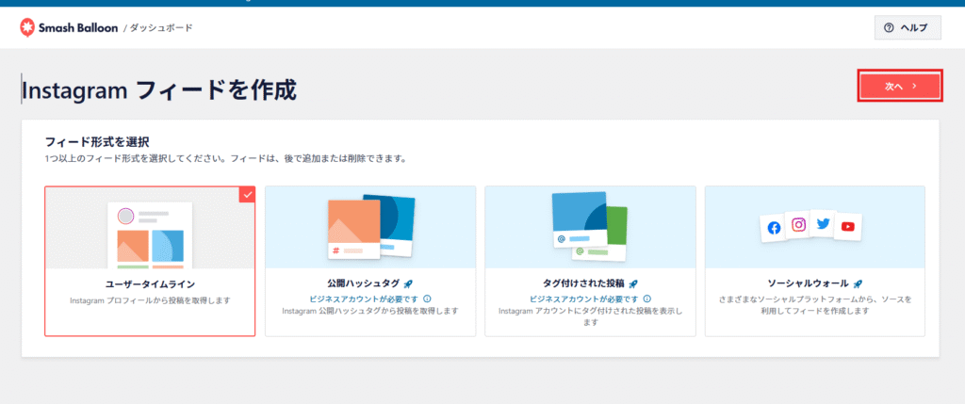The image size is (965, 404).
Task: Click the info icon under タグ付けされた投稿
Action: click(x=646, y=298)
